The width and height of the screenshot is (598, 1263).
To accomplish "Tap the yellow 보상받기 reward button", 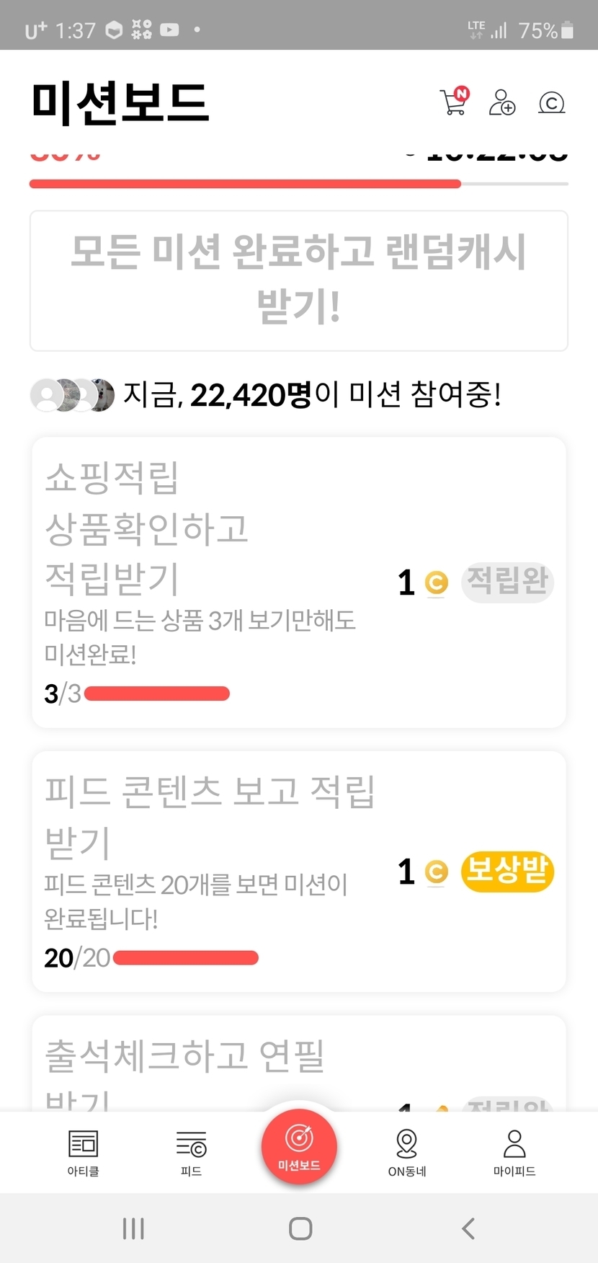I will pyautogui.click(x=507, y=872).
